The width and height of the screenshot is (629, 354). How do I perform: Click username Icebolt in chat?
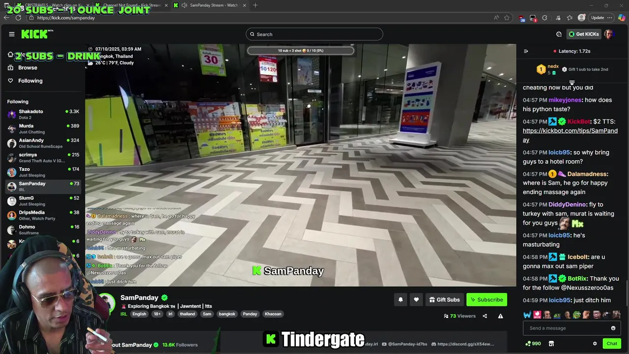tap(578, 257)
